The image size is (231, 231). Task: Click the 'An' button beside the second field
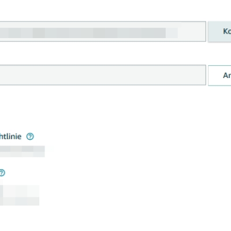tap(219, 75)
